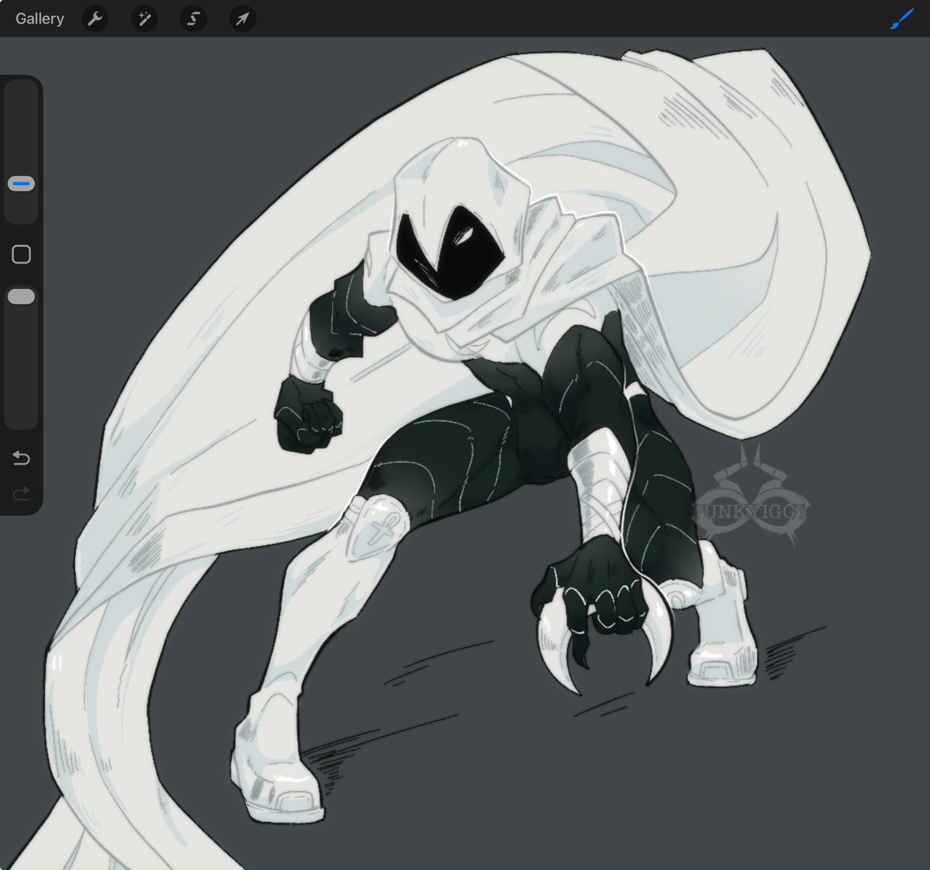The height and width of the screenshot is (870, 930).
Task: Select the Brush tool
Action: [x=901, y=19]
